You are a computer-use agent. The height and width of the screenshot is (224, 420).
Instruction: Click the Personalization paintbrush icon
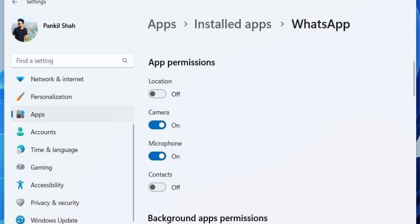[20, 97]
